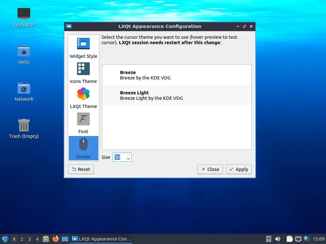Launch the file manager from panel
Screen dimensions: 326x244
pyautogui.click(x=46, y=239)
